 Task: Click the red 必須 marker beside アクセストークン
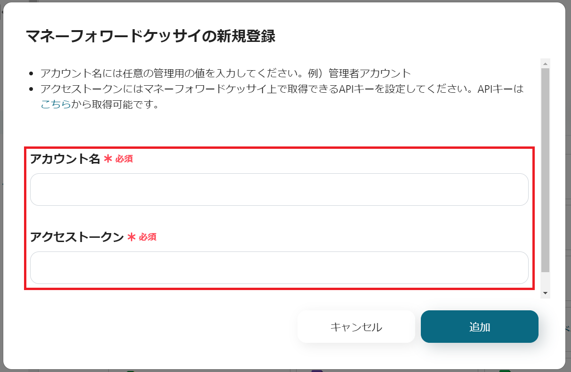(x=148, y=237)
